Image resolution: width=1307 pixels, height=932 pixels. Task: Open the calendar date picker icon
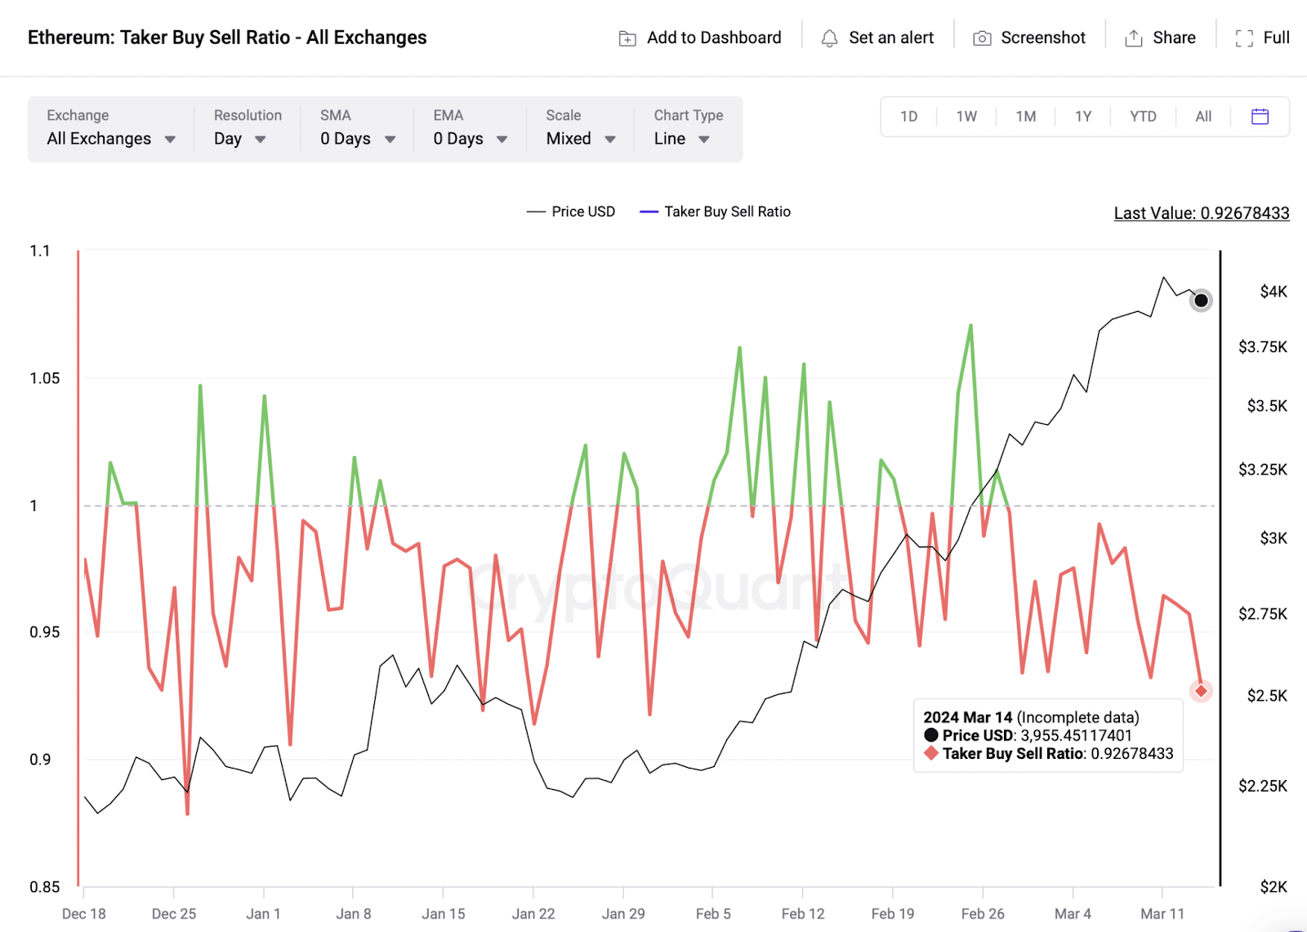click(1260, 116)
